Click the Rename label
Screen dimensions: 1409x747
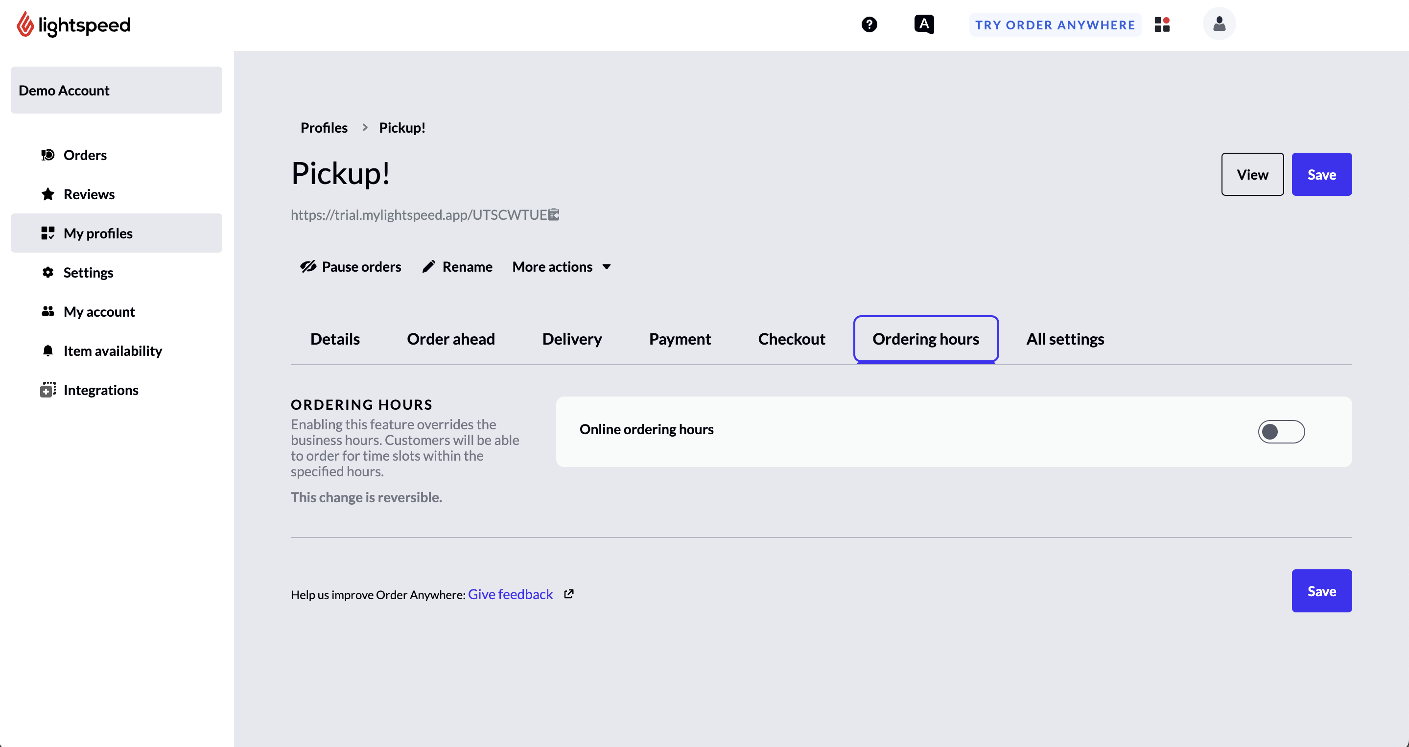tap(467, 266)
